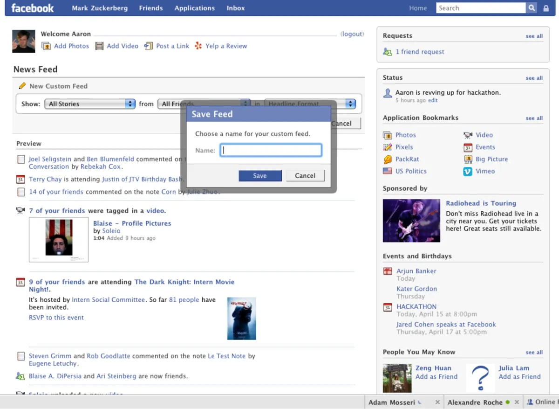559x409 pixels.
Task: Click the Radiohead concert ad image
Action: tap(411, 221)
